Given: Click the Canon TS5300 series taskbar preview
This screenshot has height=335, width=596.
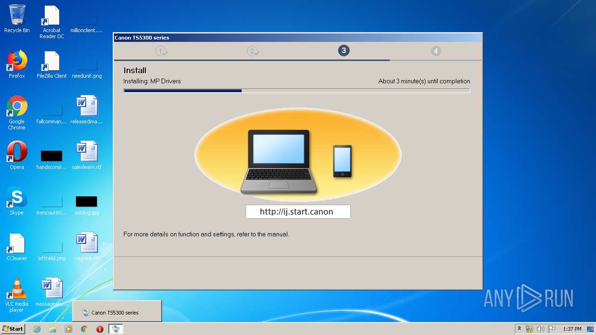Looking at the screenshot, I should pos(117,311).
